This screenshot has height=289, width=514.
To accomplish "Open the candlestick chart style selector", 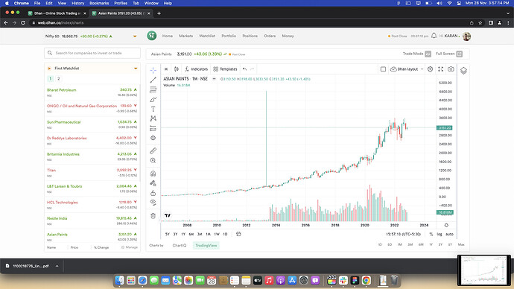I will (177, 69).
